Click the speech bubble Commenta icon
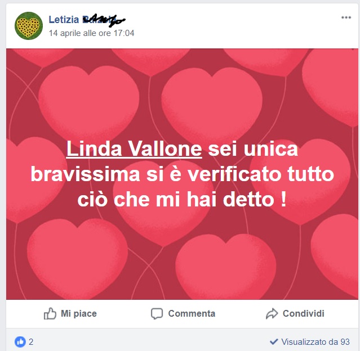Image resolution: width=360 pixels, height=351 pixels. (157, 314)
